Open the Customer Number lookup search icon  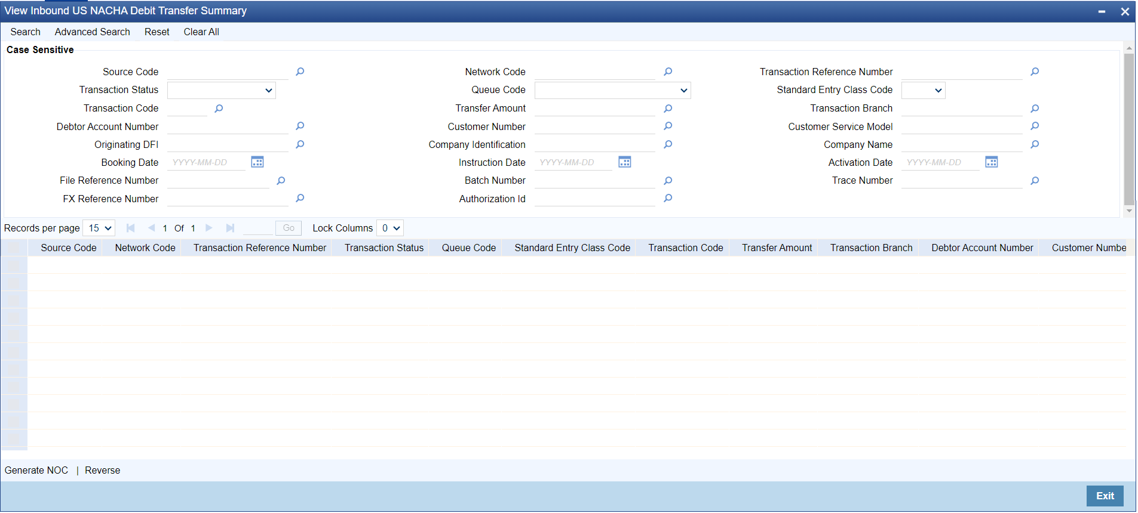(x=668, y=126)
